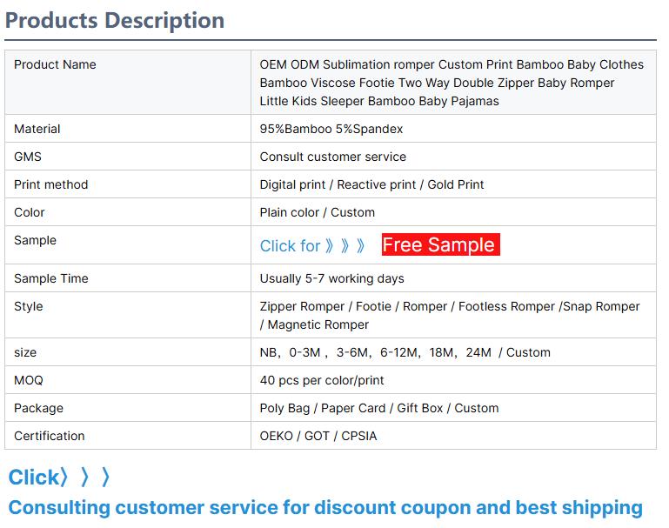Click the Products Description heading
Viewport: 669px width, 528px height.
pos(115,20)
